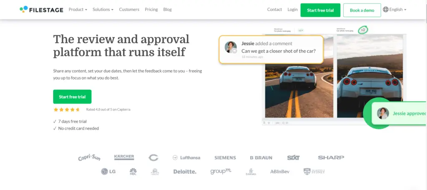Screen dimensions: 427x190
Task: Click the circled v2 version badge
Action: point(363,30)
